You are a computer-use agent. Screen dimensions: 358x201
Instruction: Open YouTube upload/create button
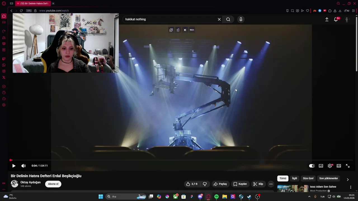[x=327, y=19]
